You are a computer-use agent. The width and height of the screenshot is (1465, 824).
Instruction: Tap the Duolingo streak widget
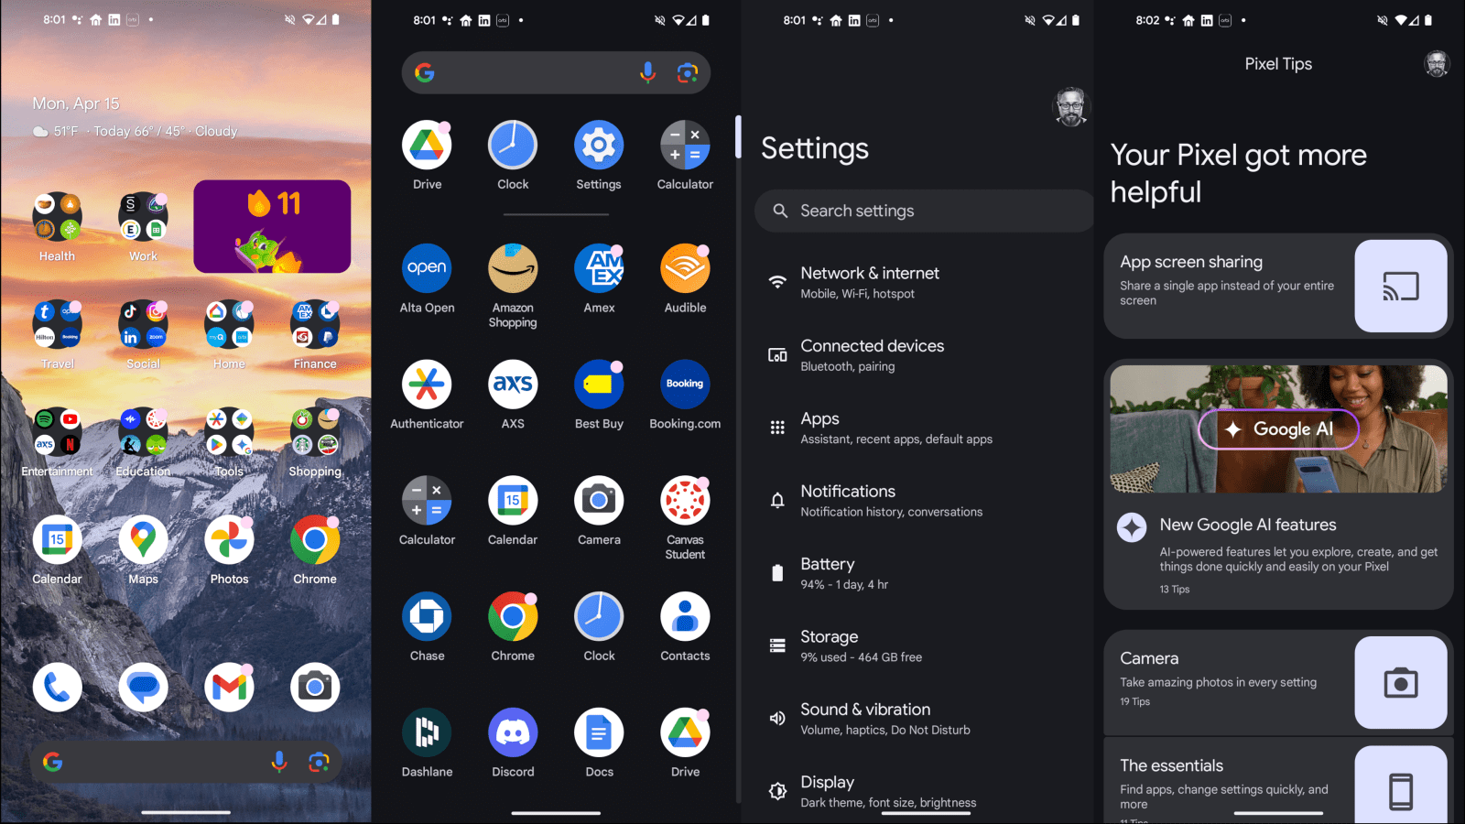[x=272, y=226]
